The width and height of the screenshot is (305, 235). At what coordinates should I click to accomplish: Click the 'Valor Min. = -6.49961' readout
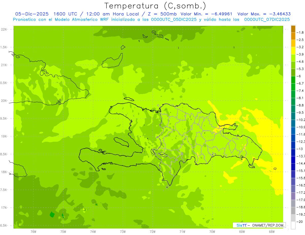pos(207,14)
